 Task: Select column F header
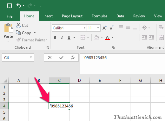[120, 81]
